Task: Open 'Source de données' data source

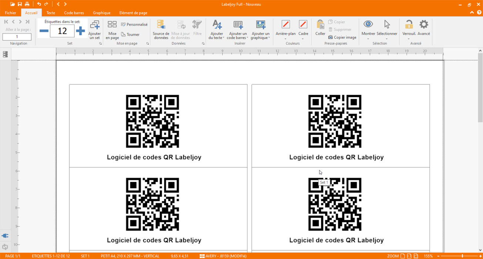Action: [161, 30]
